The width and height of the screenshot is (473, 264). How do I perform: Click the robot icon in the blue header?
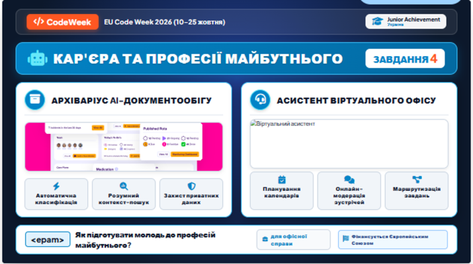(x=38, y=59)
